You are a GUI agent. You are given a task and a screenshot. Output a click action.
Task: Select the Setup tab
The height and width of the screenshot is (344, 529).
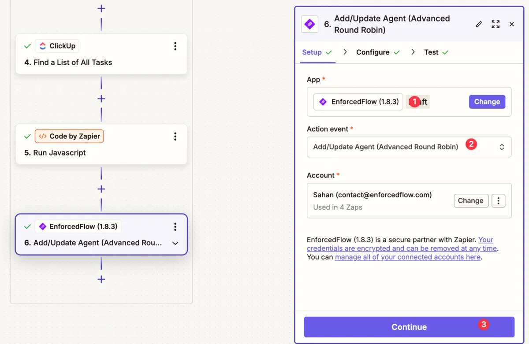pyautogui.click(x=313, y=52)
